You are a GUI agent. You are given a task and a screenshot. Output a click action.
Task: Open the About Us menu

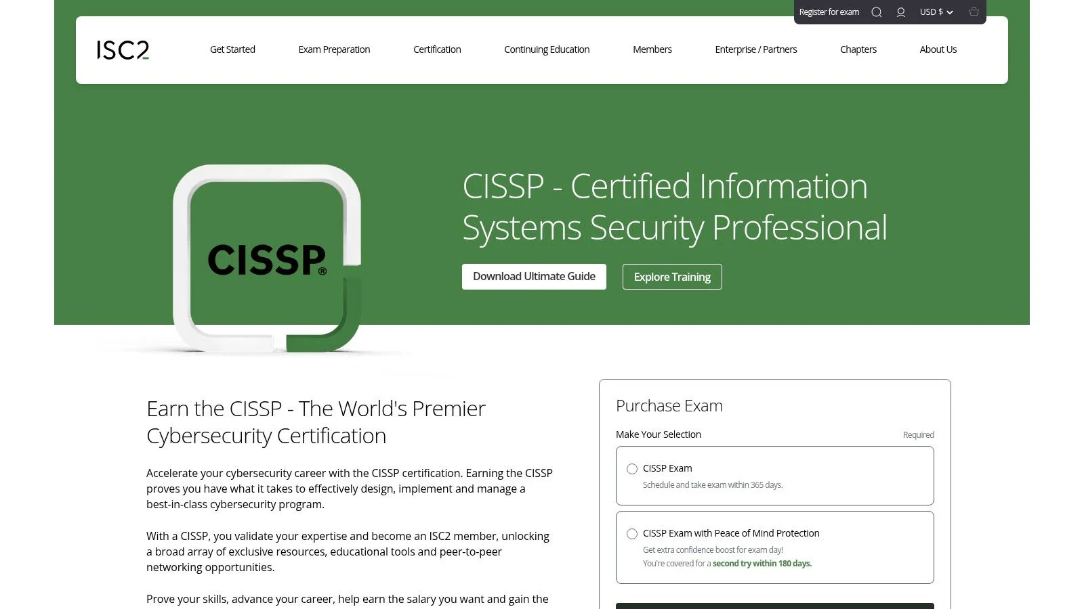[x=938, y=49]
